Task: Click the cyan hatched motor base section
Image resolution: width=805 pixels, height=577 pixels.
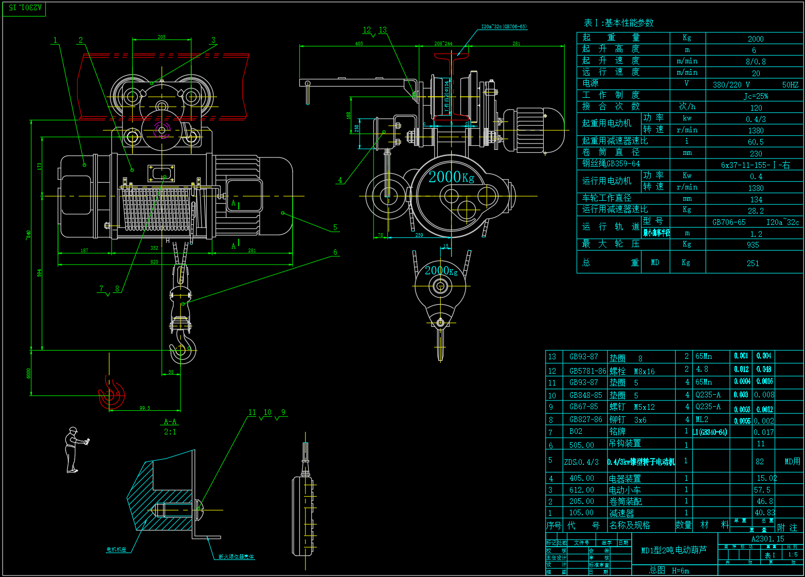Action: (160, 495)
